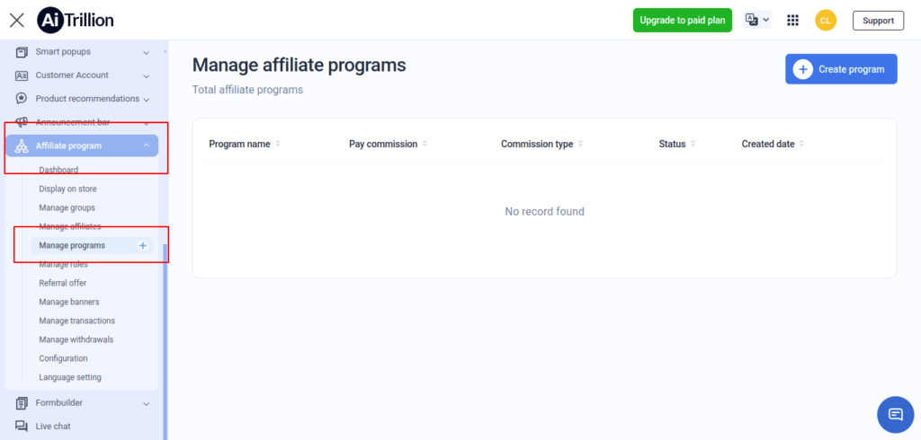Open Language setting
The image size is (921, 440).
point(70,377)
